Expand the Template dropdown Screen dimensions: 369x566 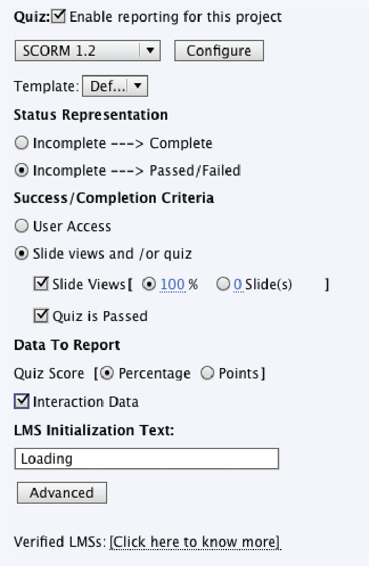click(115, 86)
